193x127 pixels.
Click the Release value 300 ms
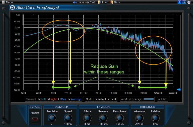(x=103, y=124)
